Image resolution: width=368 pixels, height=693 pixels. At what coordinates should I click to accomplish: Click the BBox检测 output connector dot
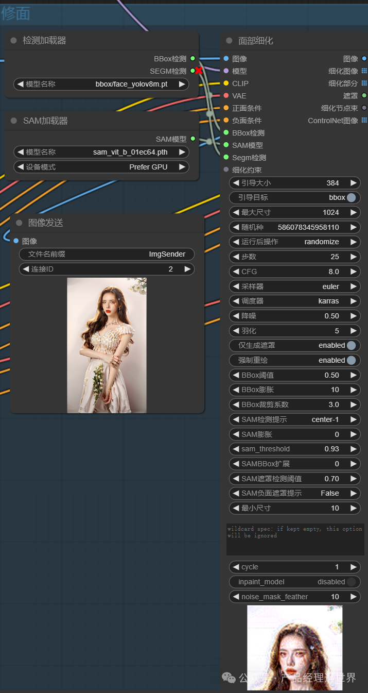click(192, 59)
